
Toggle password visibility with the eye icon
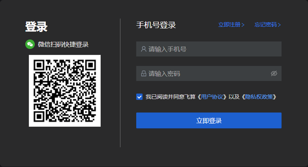274,73
